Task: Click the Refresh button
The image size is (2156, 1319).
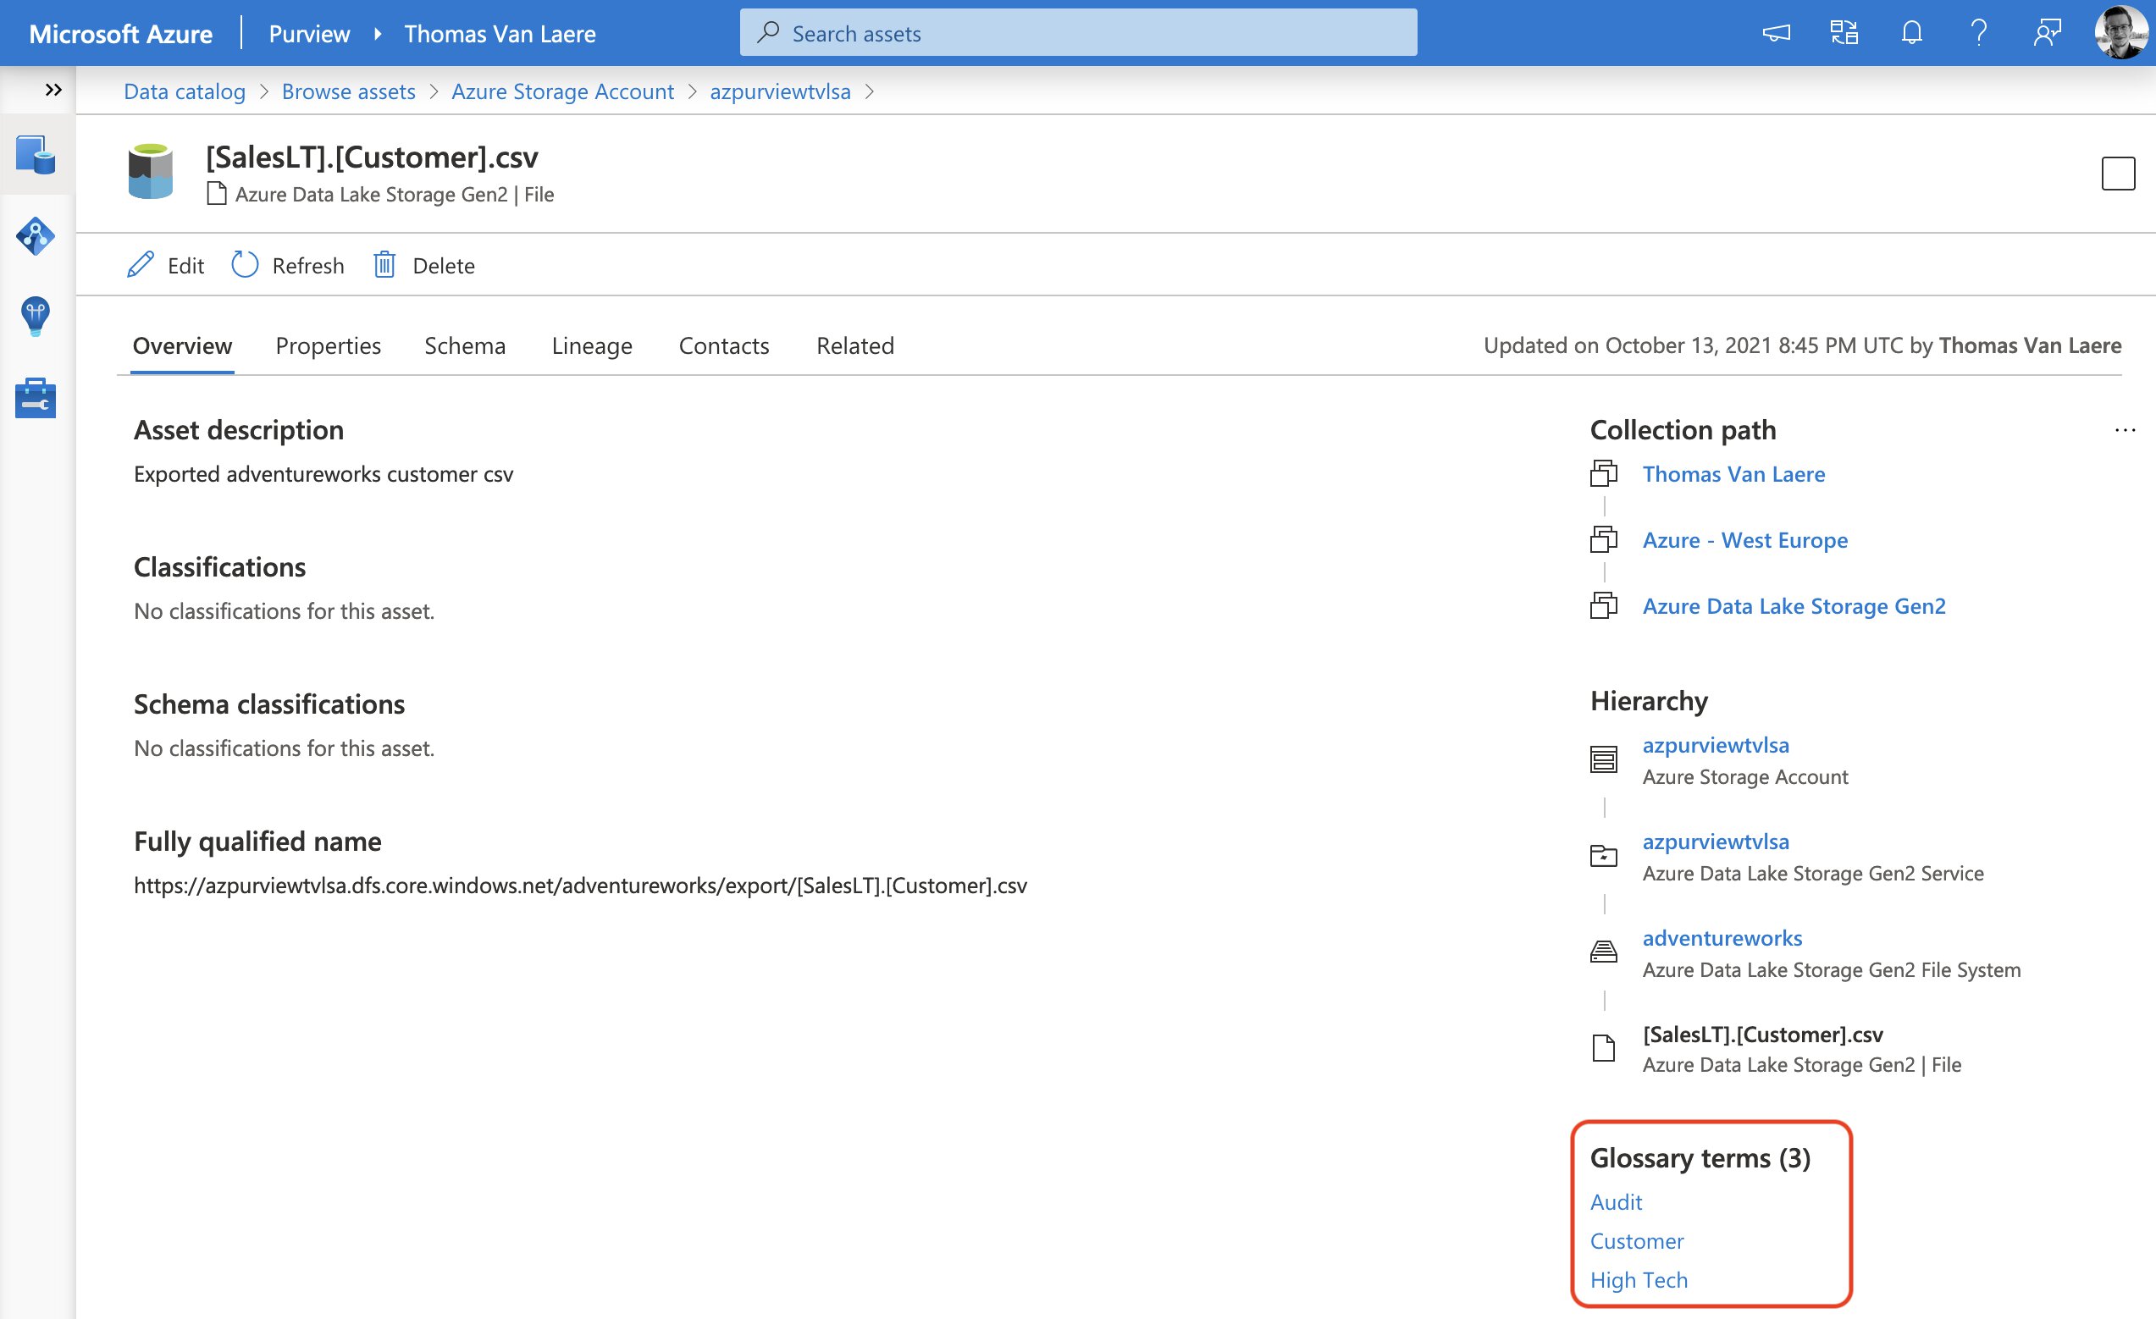Action: tap(288, 265)
